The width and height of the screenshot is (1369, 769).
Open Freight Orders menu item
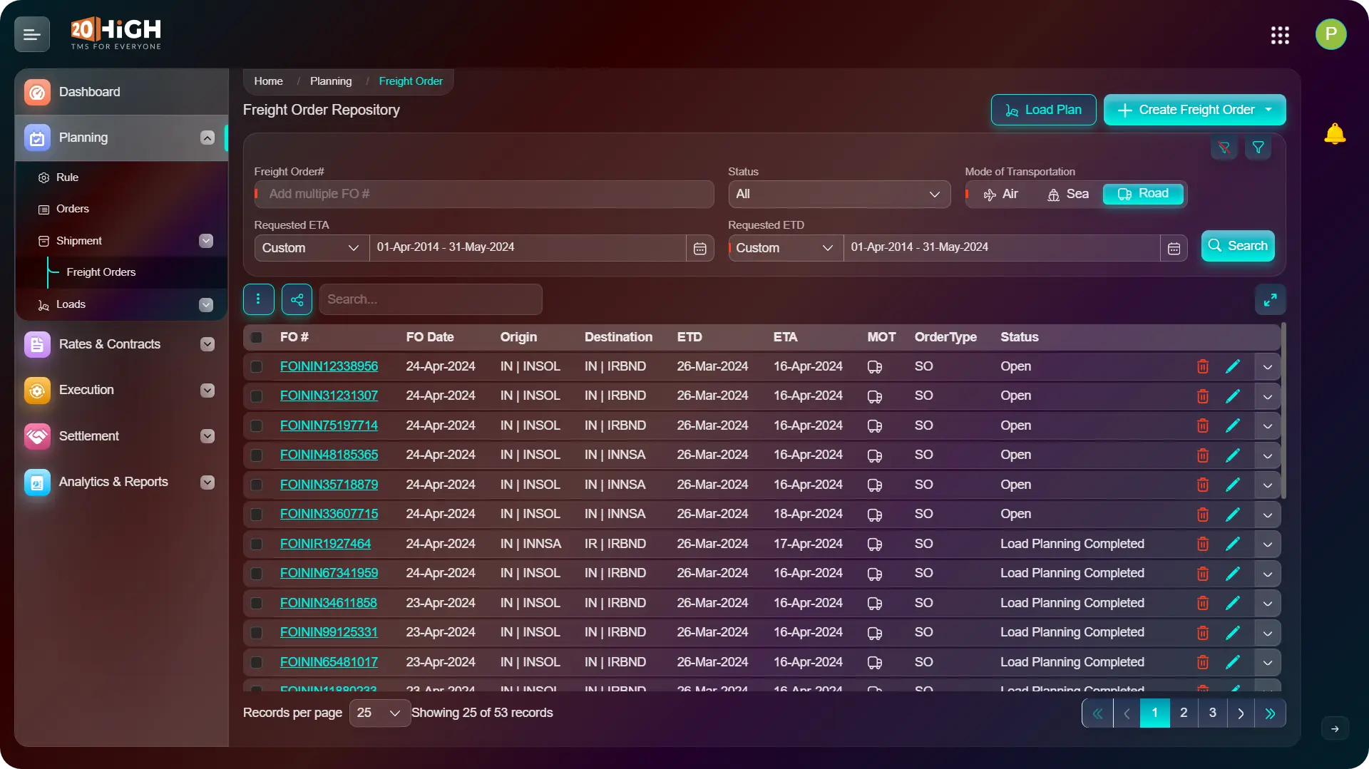[x=101, y=272]
